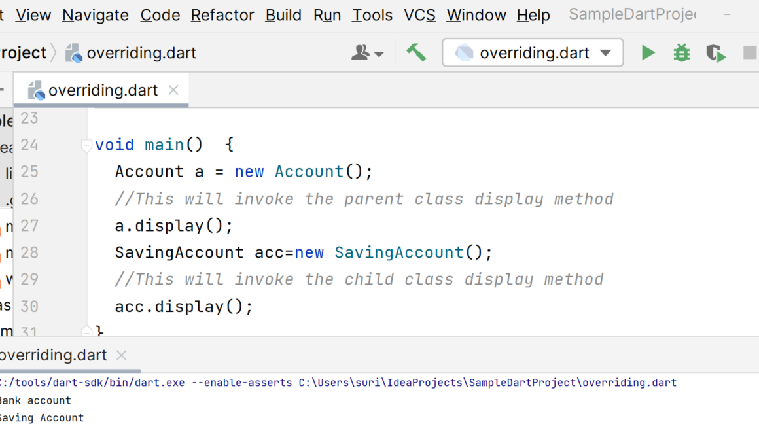Click the Stop square icon
This screenshot has width=759, height=435.
point(750,53)
